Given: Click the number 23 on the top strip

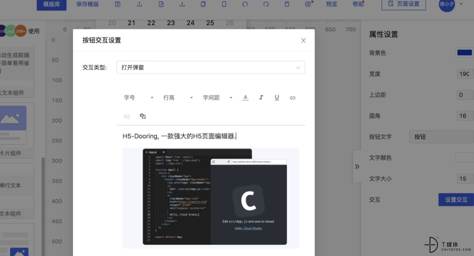Looking at the screenshot, I should 171,23.
